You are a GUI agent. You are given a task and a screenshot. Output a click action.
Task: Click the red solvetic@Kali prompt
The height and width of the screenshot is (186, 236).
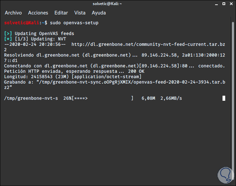[22, 23]
